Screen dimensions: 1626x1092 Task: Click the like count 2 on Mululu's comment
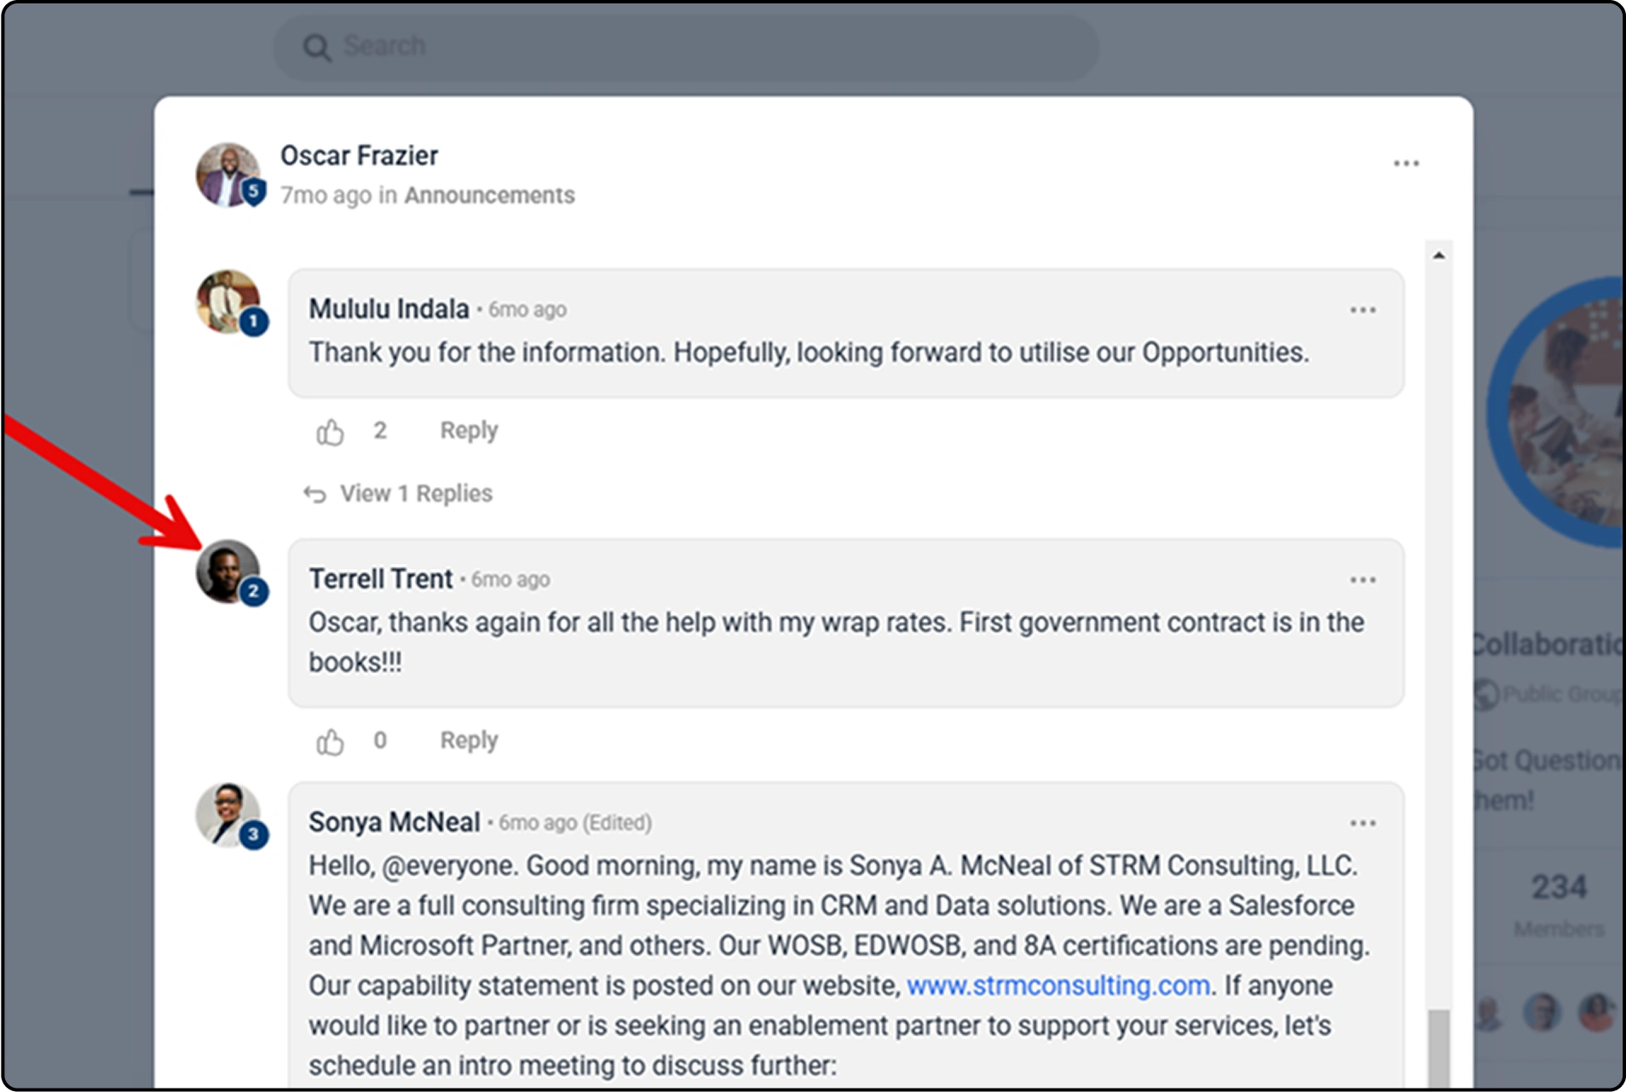click(380, 431)
